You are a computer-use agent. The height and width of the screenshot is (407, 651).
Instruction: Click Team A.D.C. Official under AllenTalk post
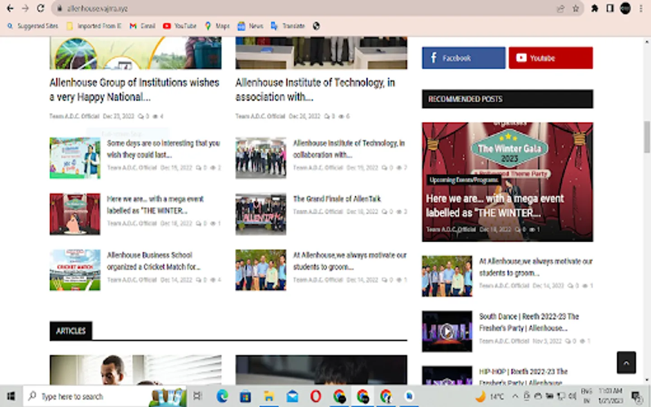tap(318, 212)
